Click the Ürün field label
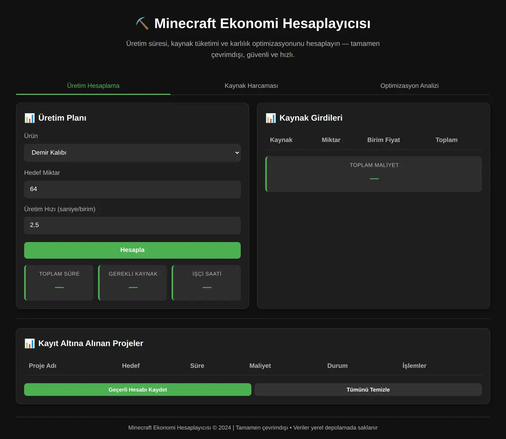This screenshot has height=439, width=506. [x=31, y=136]
